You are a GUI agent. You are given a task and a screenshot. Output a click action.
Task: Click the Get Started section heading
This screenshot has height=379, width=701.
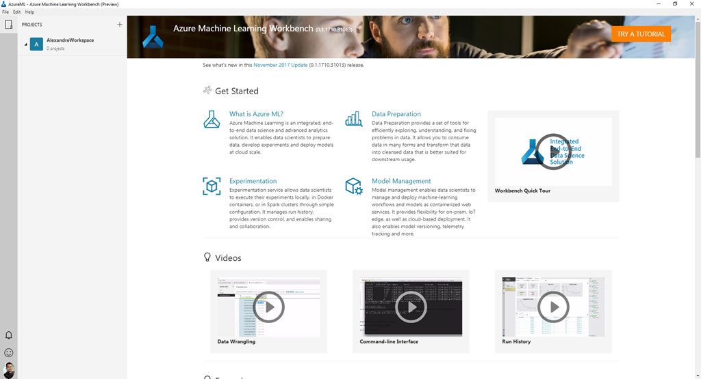(236, 91)
